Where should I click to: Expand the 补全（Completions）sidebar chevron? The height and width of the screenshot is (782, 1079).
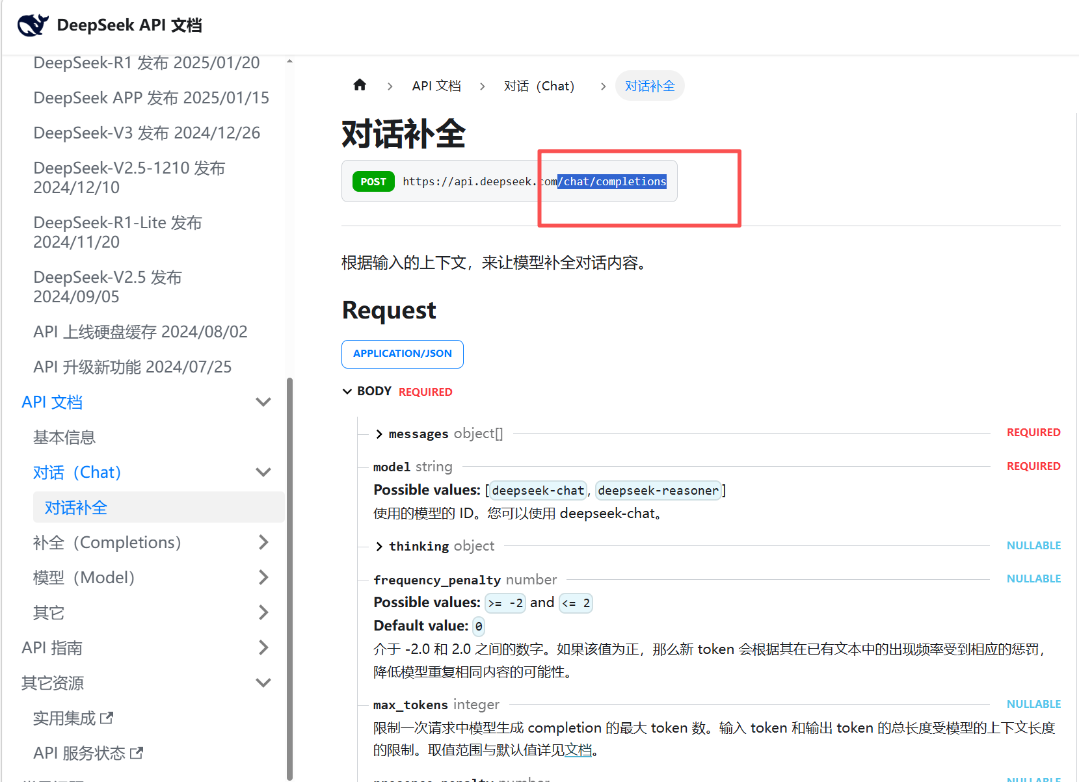click(263, 542)
